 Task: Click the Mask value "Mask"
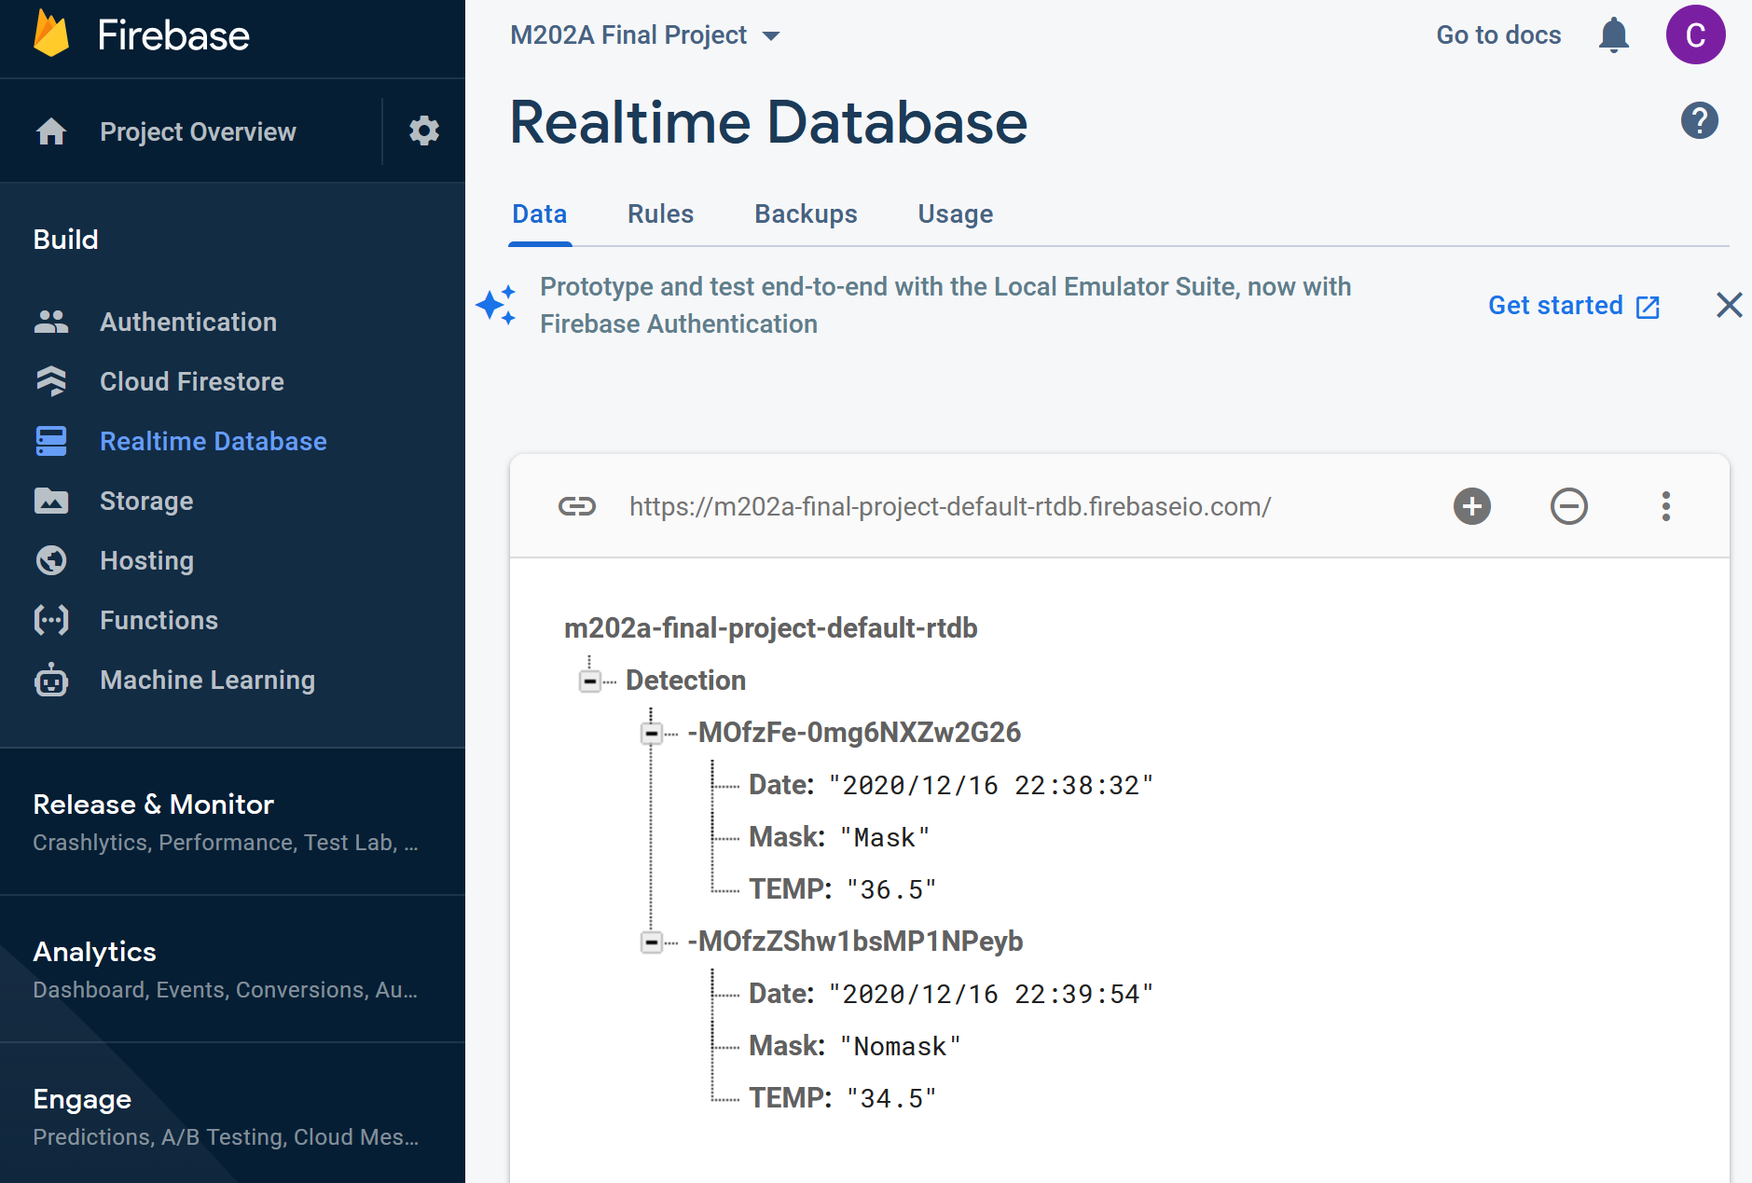[885, 838]
